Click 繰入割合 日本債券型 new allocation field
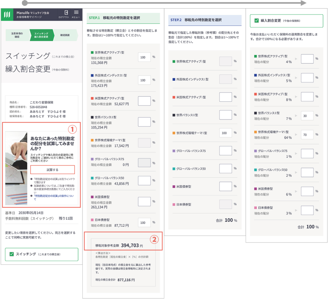This screenshot has height=299, width=328. (x=307, y=210)
